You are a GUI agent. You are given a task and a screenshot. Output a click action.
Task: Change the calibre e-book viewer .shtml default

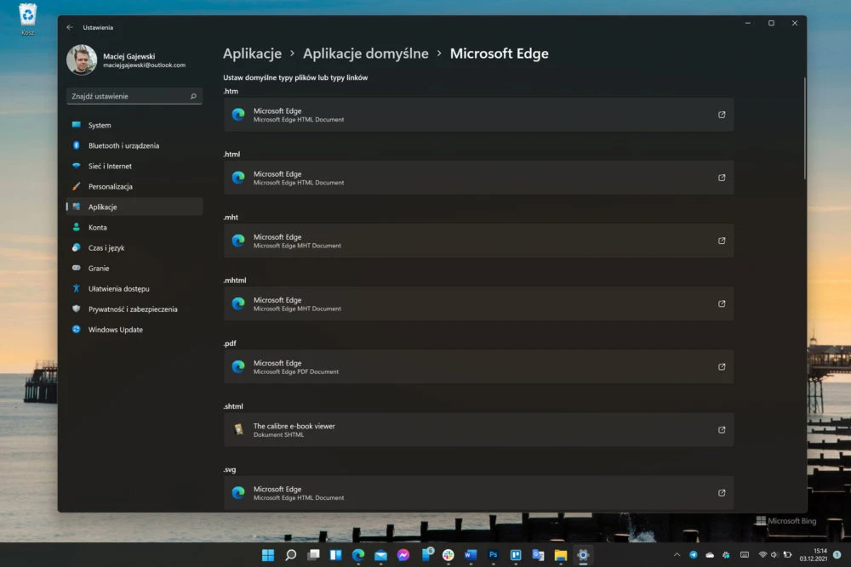pos(478,430)
